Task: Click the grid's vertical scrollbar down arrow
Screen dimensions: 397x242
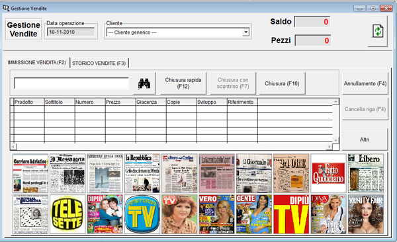Action: [x=335, y=140]
